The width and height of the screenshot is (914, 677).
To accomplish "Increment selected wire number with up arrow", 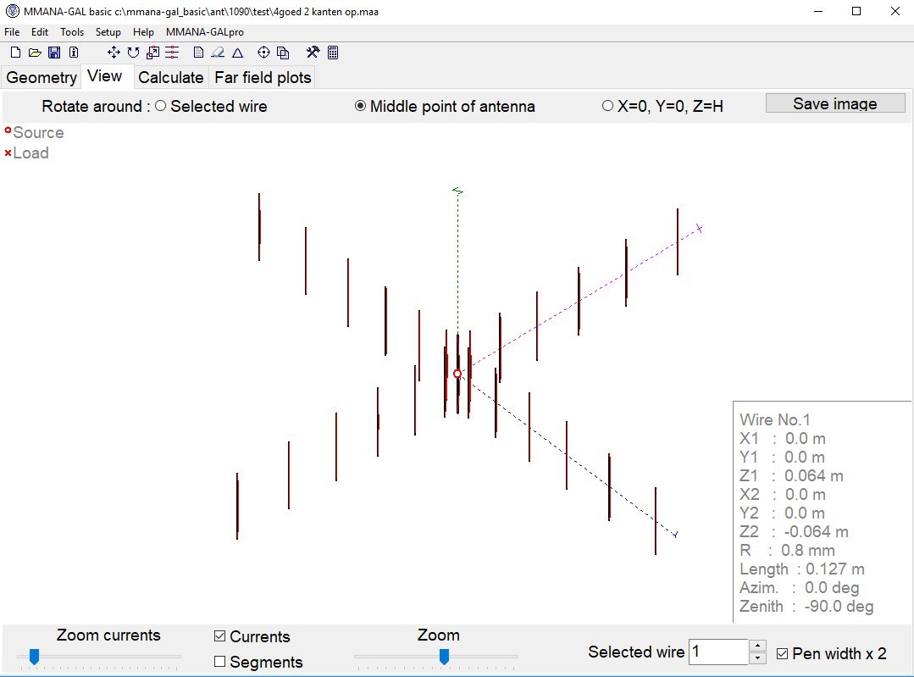I will pos(758,646).
